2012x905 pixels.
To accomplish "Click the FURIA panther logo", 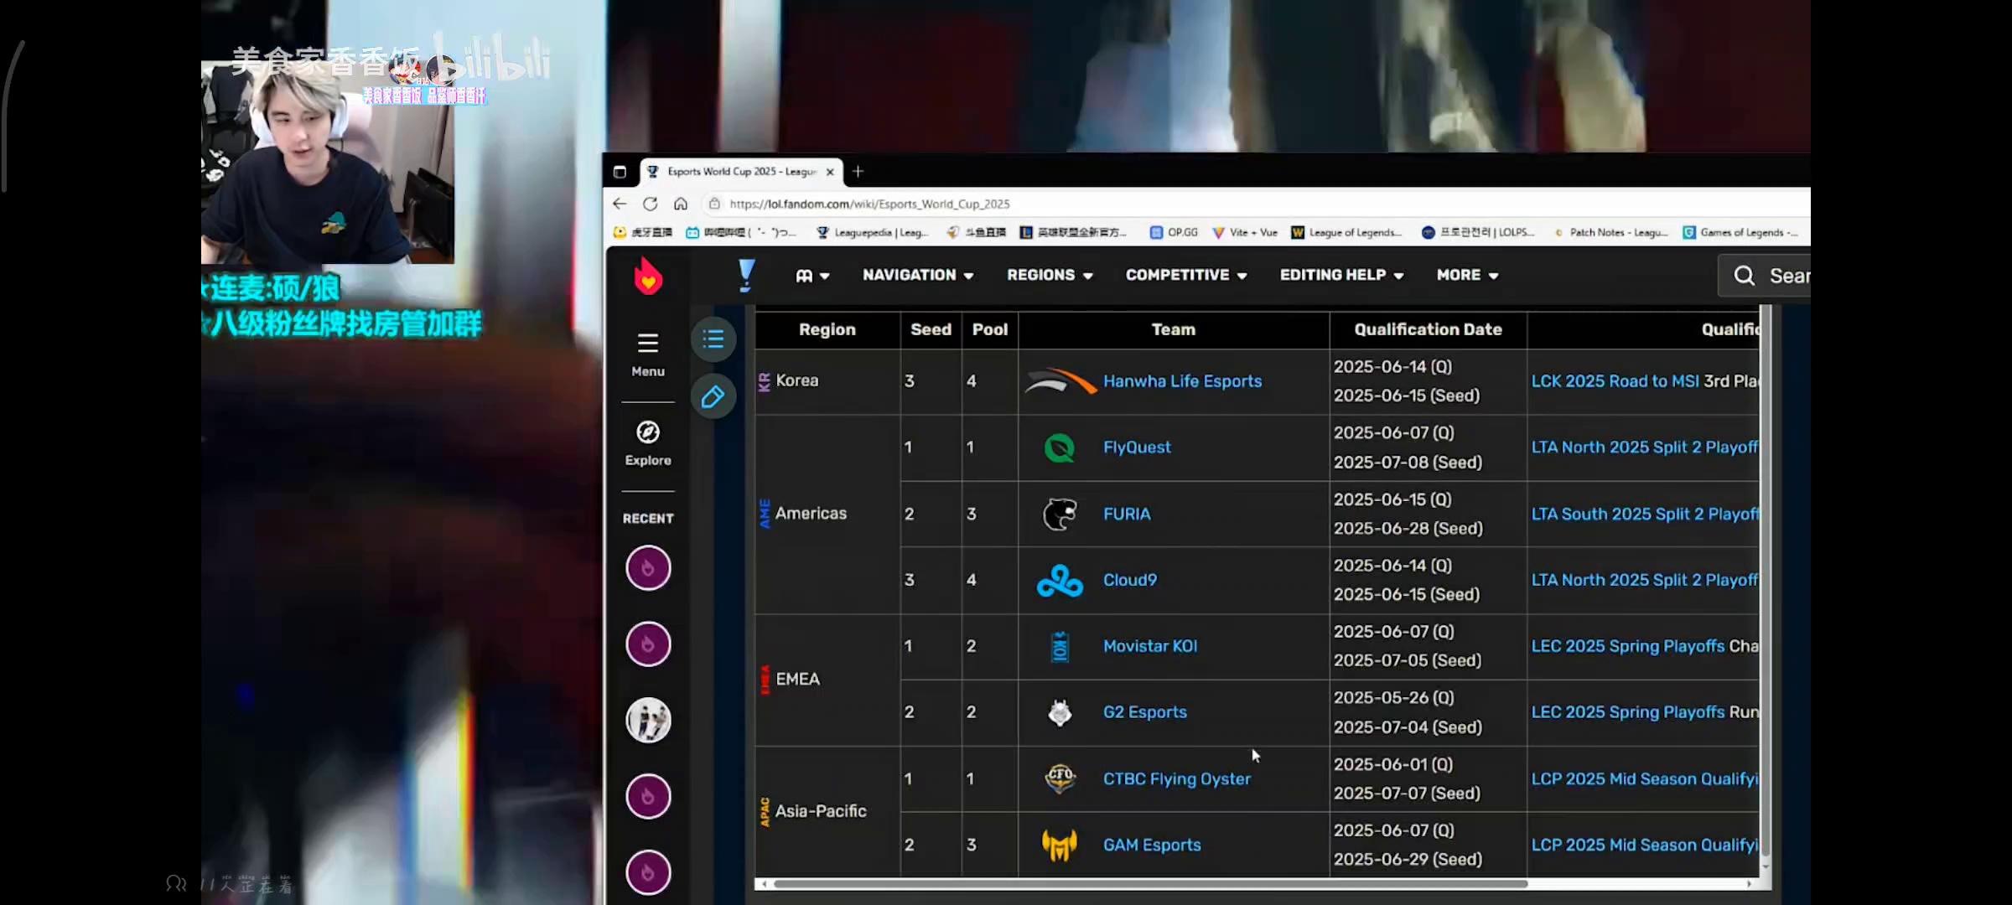I will (1060, 514).
